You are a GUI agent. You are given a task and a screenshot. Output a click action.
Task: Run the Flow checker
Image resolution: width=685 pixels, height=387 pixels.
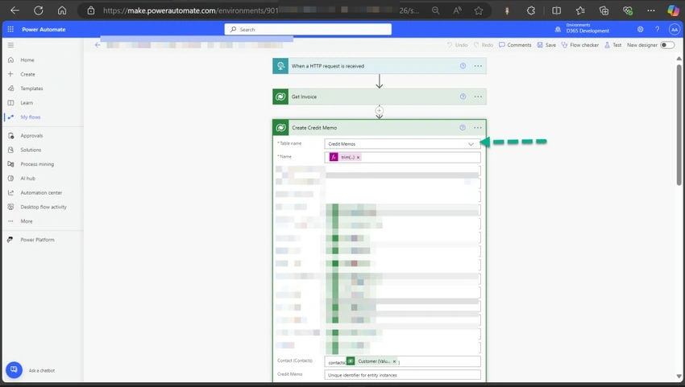(580, 45)
